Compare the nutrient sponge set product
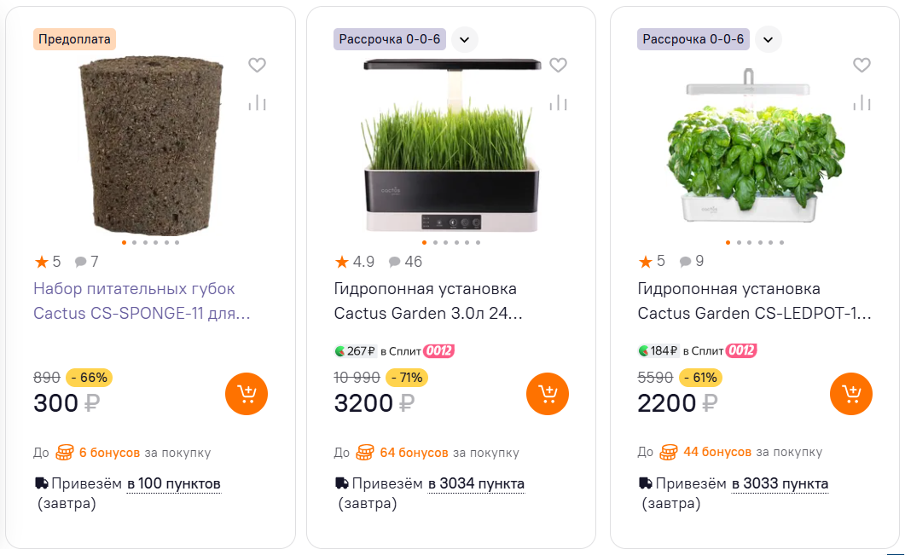905x555 pixels. [x=257, y=103]
